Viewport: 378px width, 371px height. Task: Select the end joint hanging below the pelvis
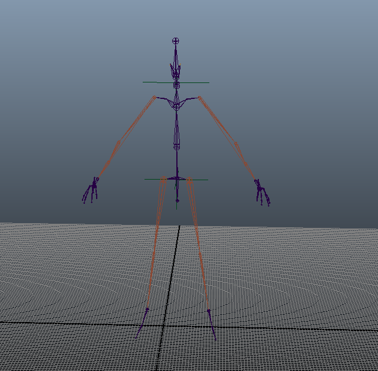point(177,201)
